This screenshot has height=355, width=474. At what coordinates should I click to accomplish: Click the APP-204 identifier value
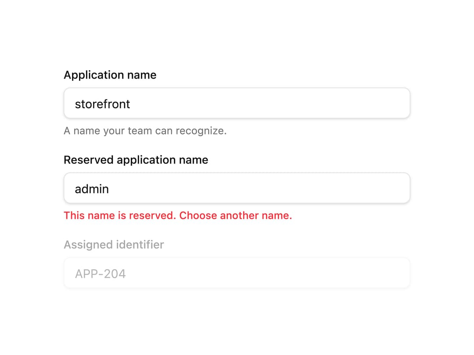coord(100,274)
